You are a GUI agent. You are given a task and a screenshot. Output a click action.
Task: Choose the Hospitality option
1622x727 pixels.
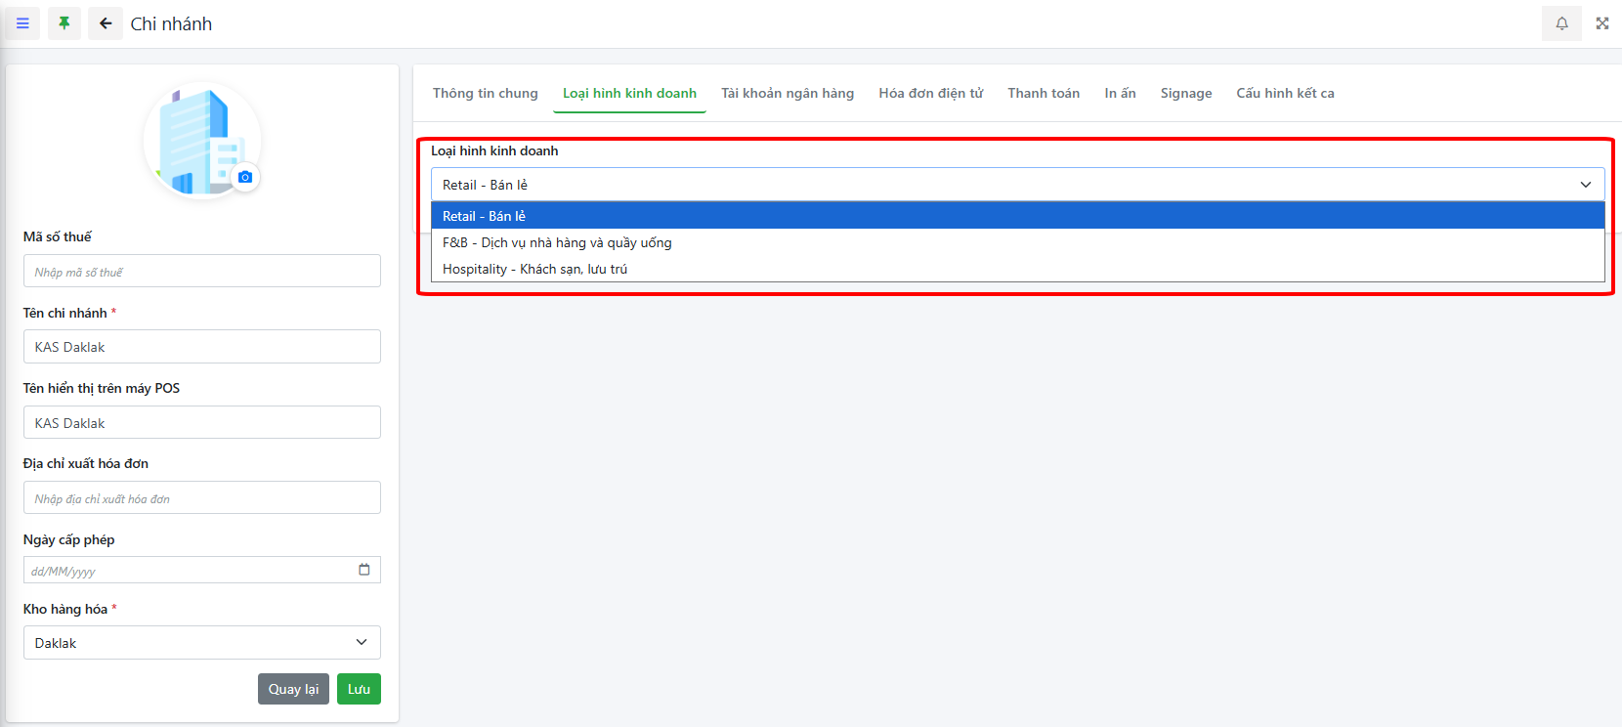click(534, 269)
